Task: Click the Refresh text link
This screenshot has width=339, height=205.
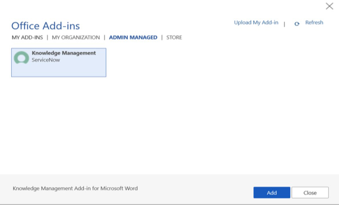Action: pyautogui.click(x=314, y=23)
